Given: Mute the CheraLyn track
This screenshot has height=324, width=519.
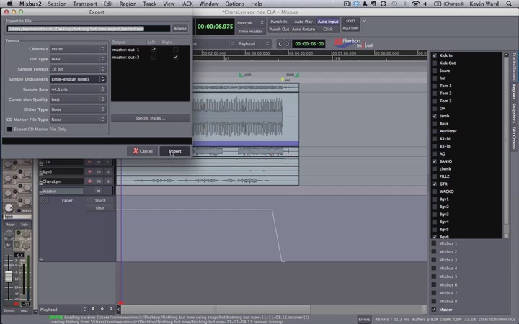Looking at the screenshot, I should (99, 181).
